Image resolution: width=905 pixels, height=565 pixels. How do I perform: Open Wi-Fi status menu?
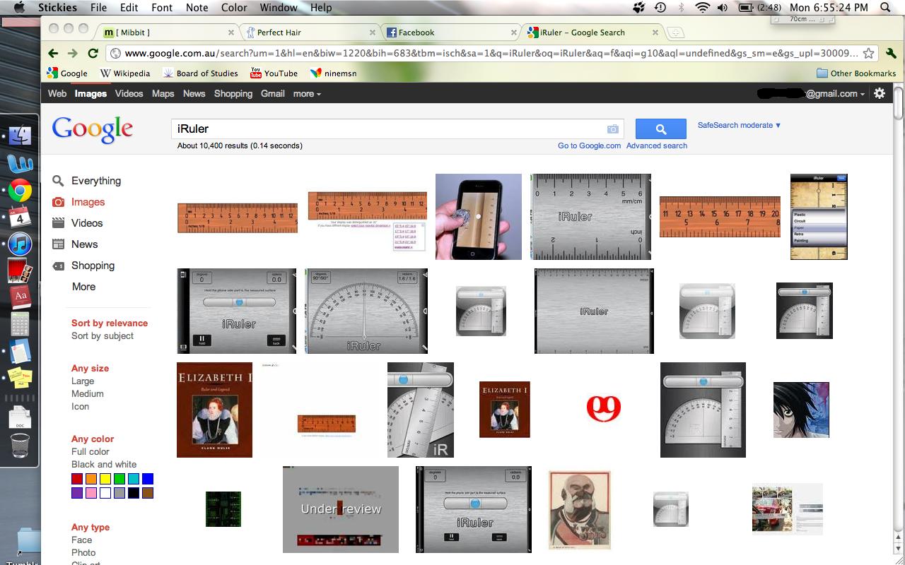coord(702,8)
